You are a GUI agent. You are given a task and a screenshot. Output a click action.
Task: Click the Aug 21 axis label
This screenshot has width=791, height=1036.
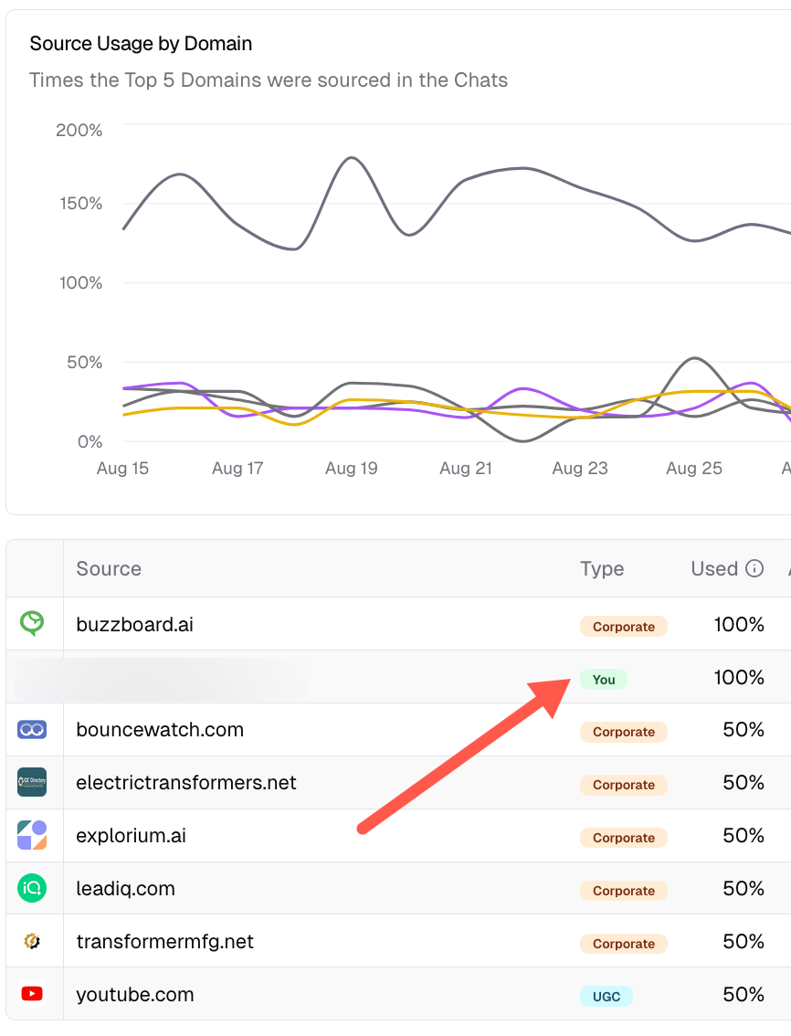(466, 468)
